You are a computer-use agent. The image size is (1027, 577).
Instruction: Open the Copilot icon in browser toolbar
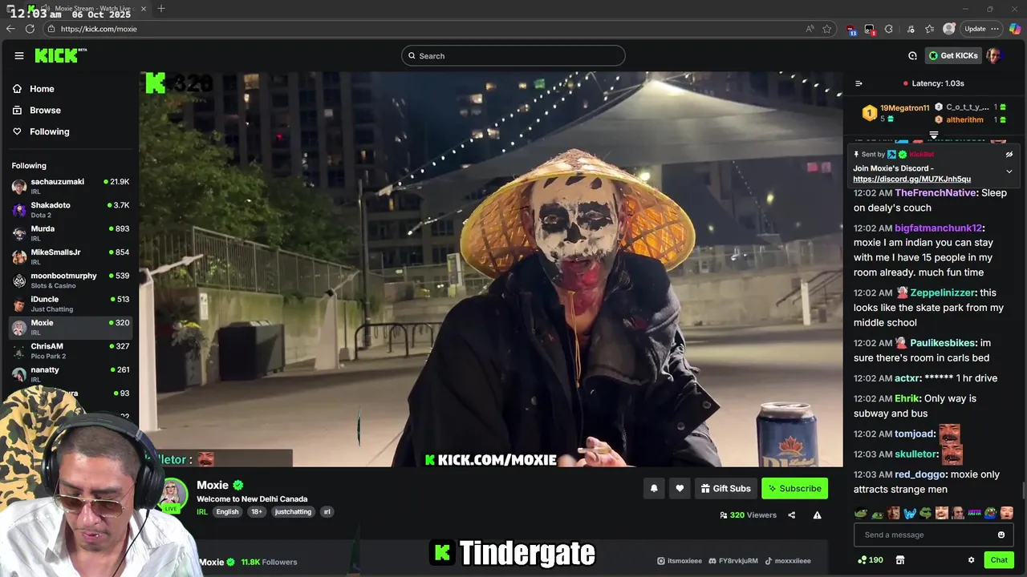[1015, 29]
